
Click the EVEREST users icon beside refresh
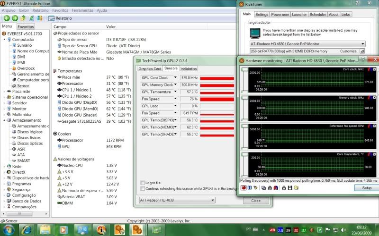tap(40, 18)
